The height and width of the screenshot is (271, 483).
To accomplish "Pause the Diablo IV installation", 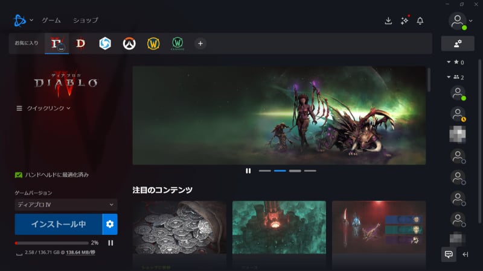I will point(110,243).
